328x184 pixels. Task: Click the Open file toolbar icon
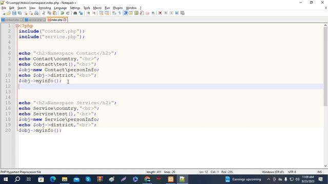tap(9, 13)
